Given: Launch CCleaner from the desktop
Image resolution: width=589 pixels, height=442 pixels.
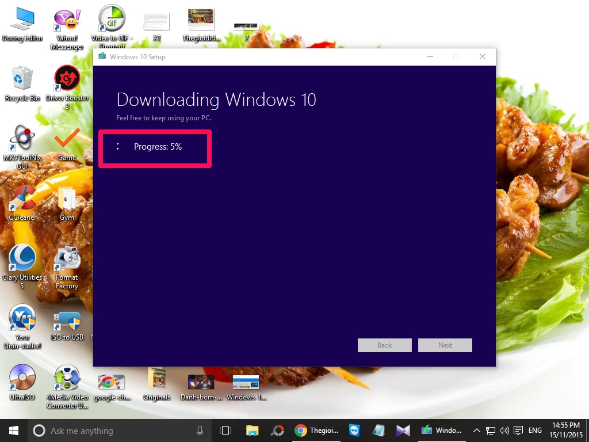Looking at the screenshot, I should point(22,203).
